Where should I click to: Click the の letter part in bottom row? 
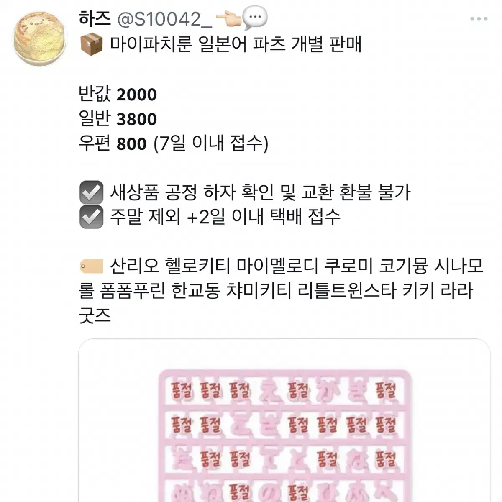click(269, 492)
